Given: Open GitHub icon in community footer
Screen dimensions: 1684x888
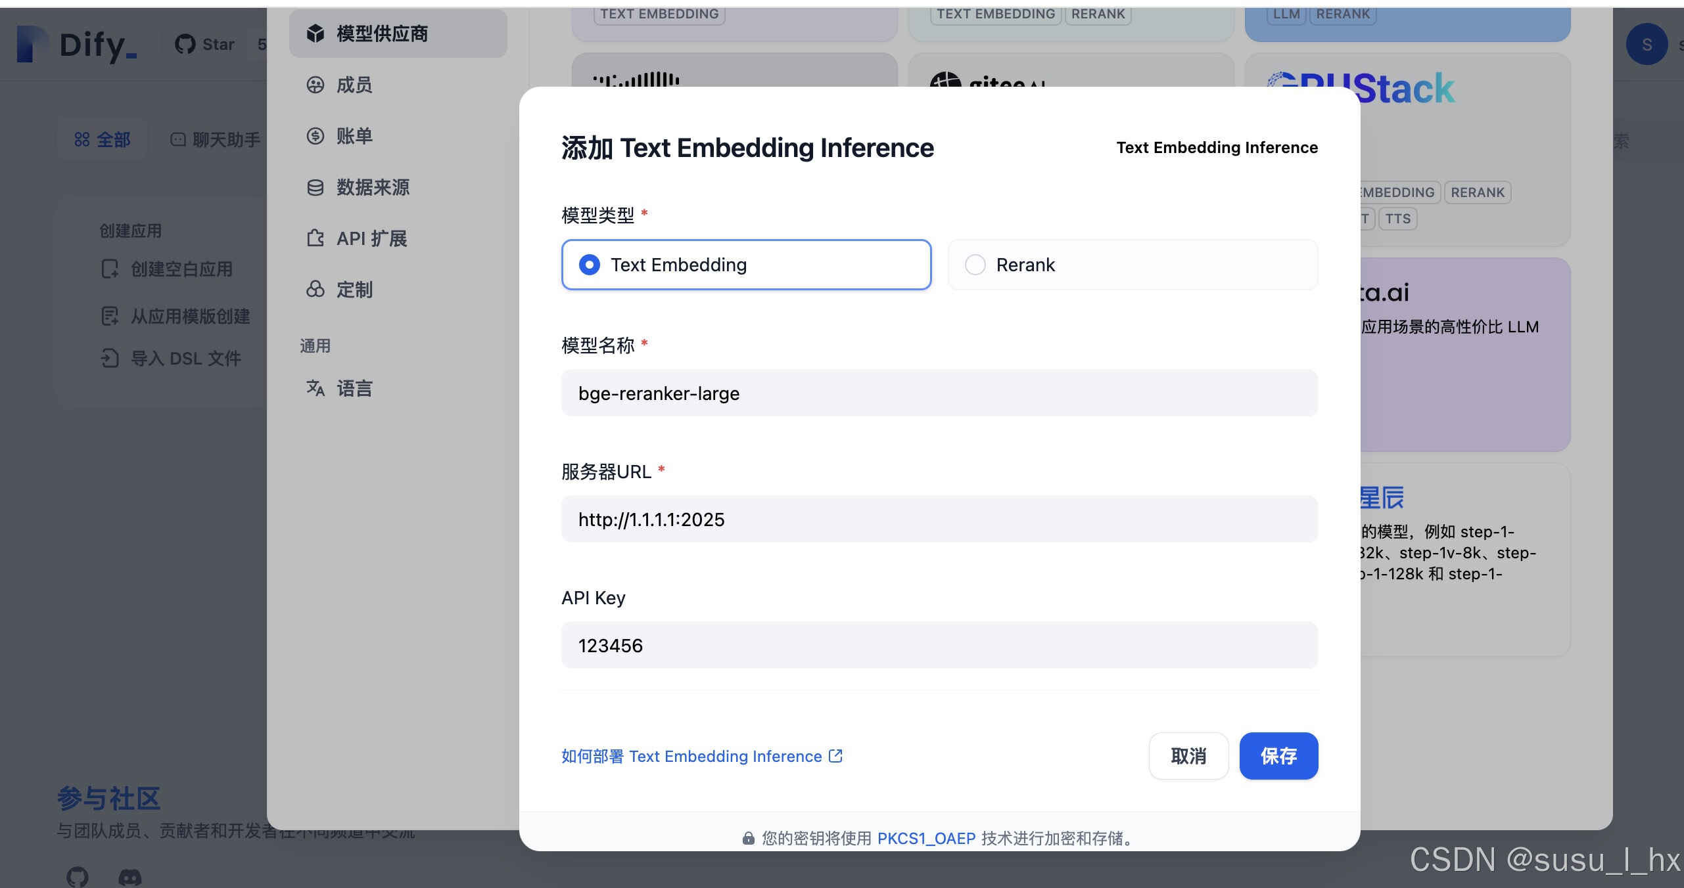Looking at the screenshot, I should point(78,876).
